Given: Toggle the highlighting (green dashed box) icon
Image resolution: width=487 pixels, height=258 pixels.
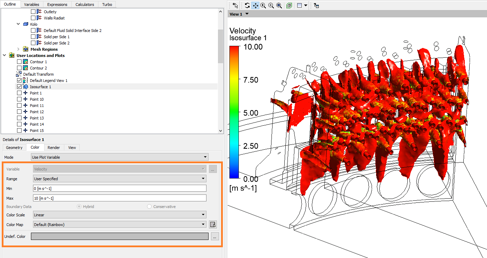Looking at the screenshot, I should click(289, 6).
